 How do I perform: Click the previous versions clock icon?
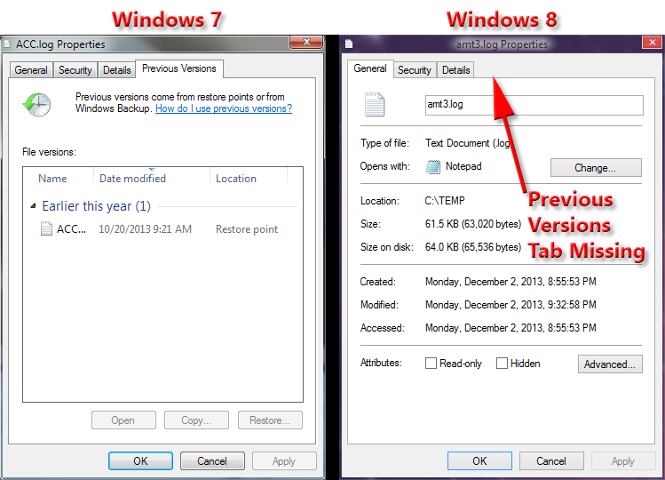(x=37, y=105)
